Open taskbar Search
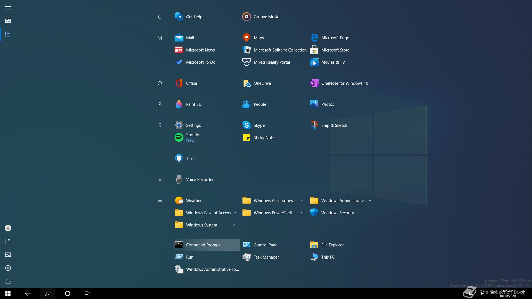532x299 pixels. pyautogui.click(x=48, y=293)
